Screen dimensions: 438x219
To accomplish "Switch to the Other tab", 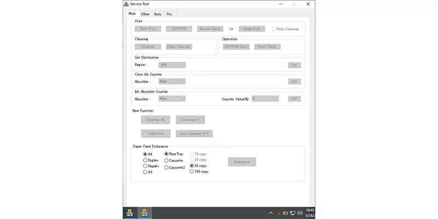I will pos(145,14).
